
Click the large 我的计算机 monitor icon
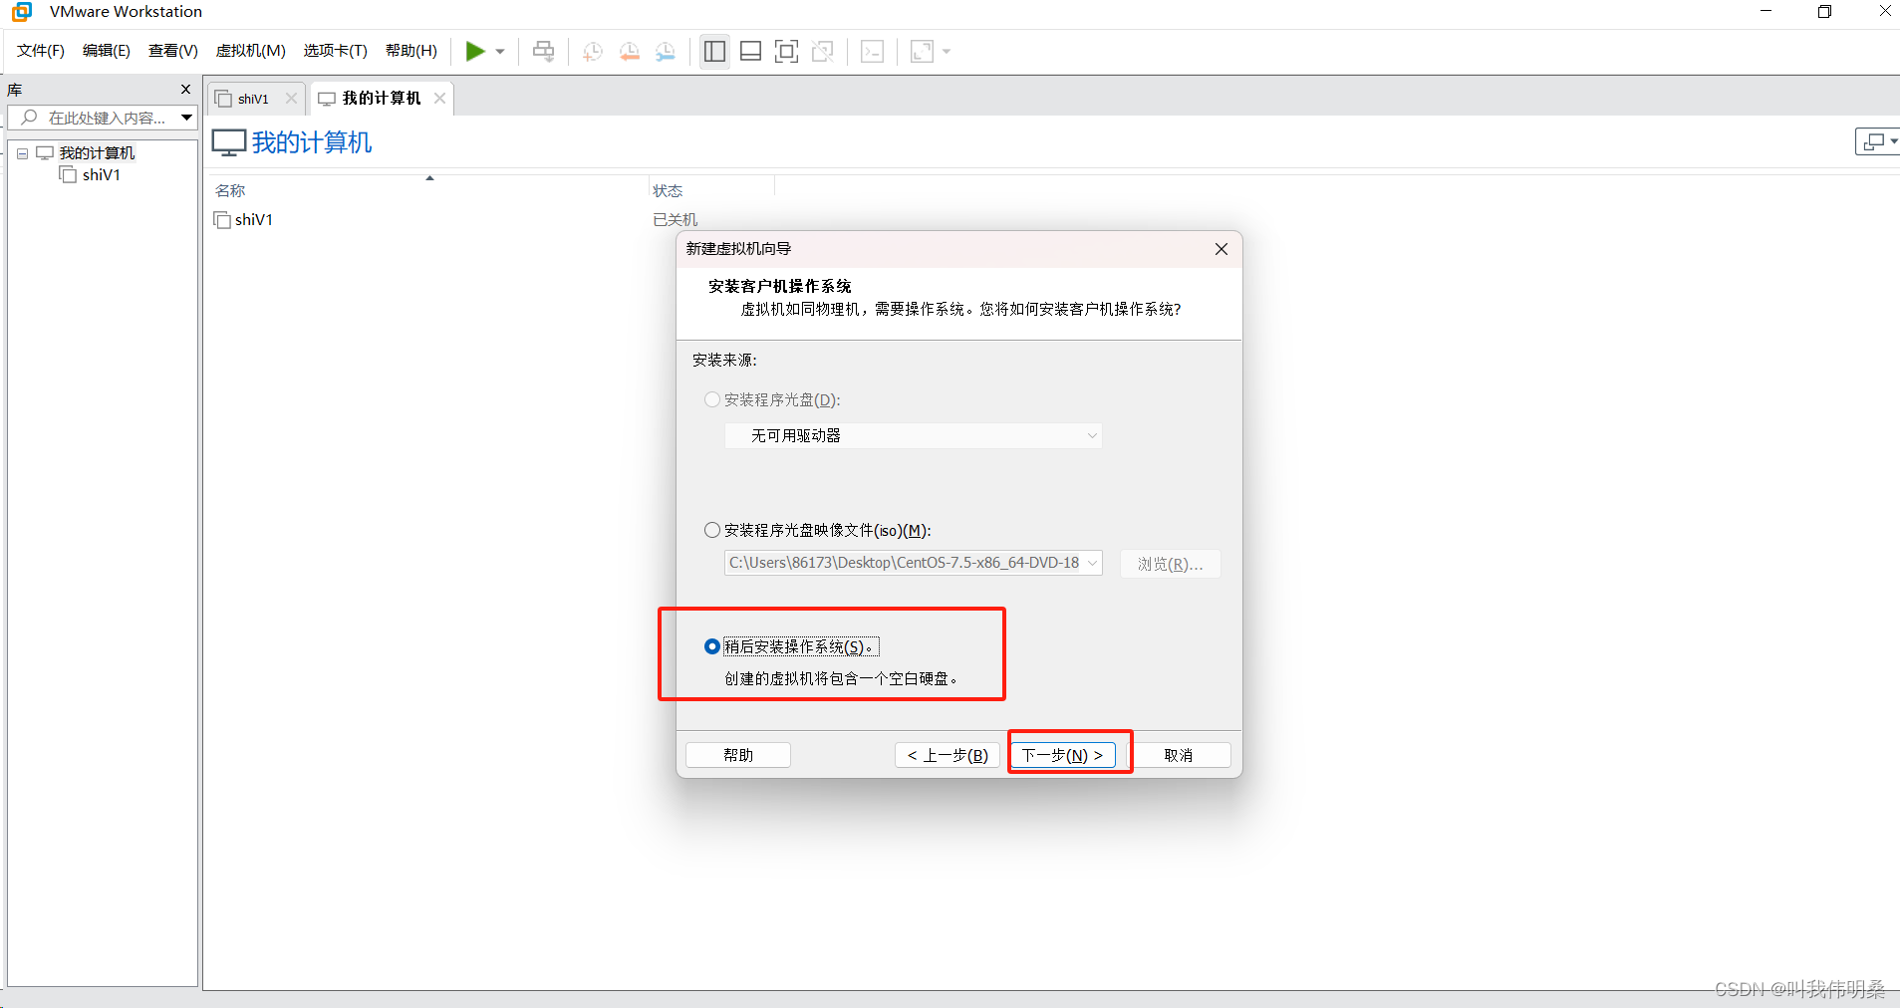[x=229, y=142]
